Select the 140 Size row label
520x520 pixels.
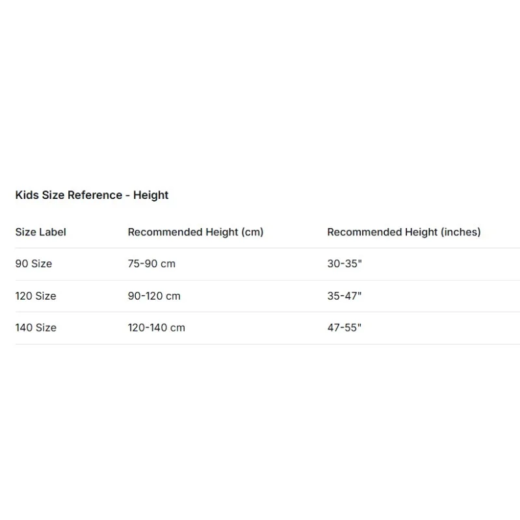tap(36, 328)
